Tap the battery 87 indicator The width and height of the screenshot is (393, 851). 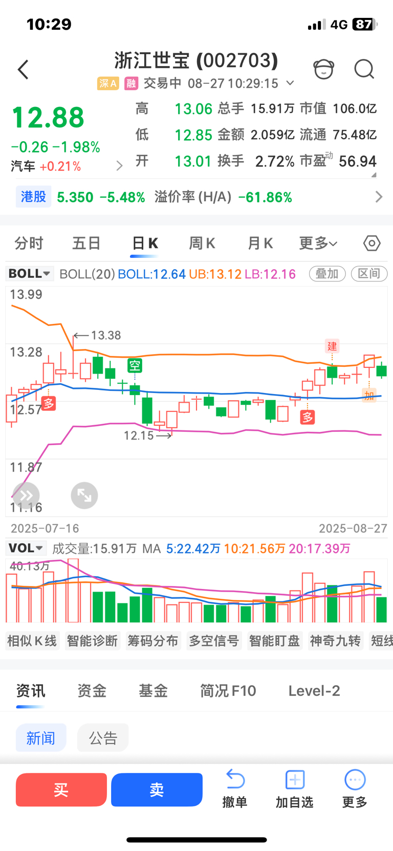(x=365, y=24)
